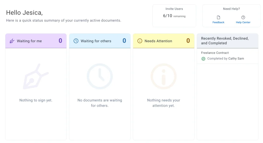Click the Waiting for others count 0
This screenshot has height=143, width=263.
[x=124, y=41]
